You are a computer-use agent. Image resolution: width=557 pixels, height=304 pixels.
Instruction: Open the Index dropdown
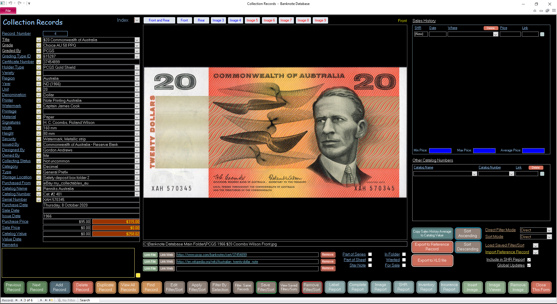pos(137,20)
